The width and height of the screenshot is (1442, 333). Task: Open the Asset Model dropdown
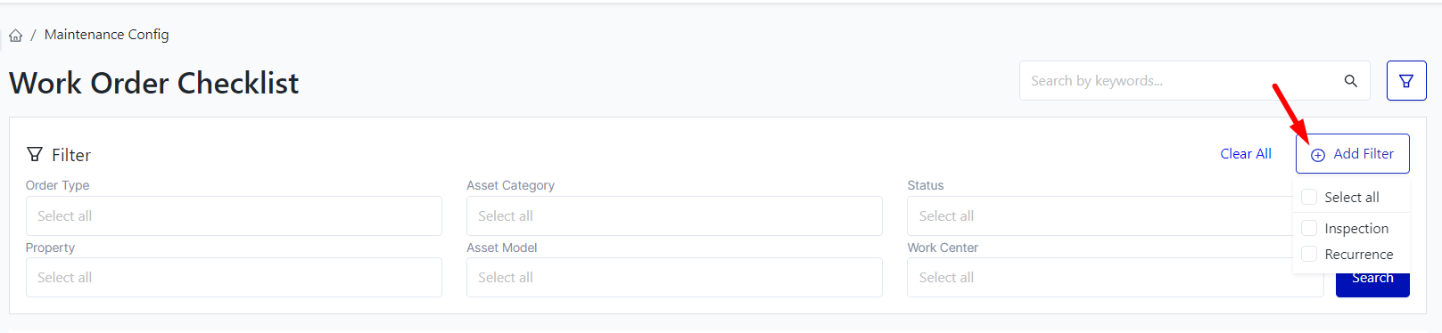(x=674, y=277)
